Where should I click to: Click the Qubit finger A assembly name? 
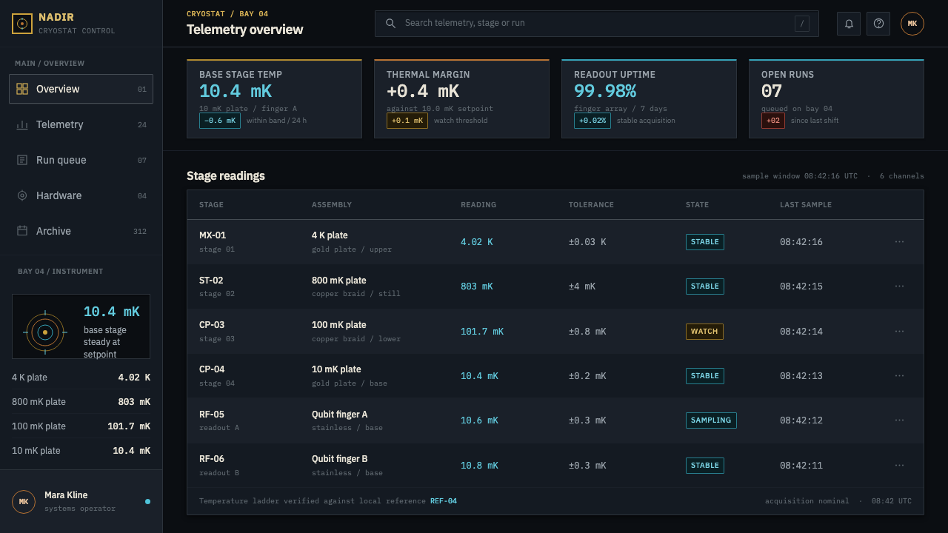(x=340, y=415)
